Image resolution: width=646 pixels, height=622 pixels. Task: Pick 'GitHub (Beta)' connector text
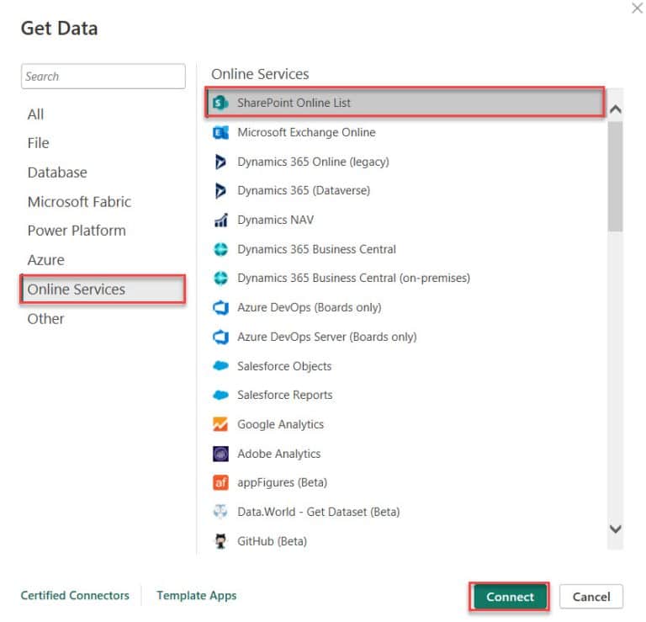click(x=272, y=541)
